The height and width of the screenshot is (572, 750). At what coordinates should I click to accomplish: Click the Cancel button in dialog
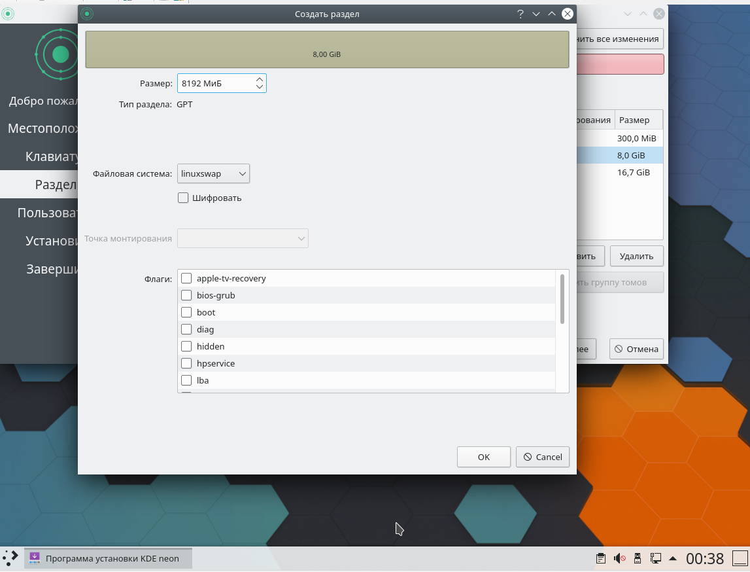pyautogui.click(x=543, y=457)
